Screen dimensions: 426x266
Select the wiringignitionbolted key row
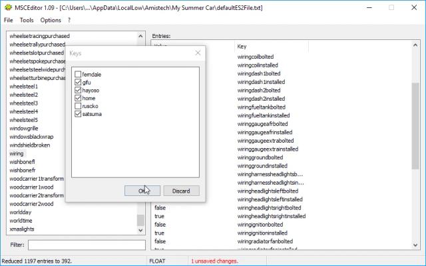pyautogui.click(x=260, y=225)
